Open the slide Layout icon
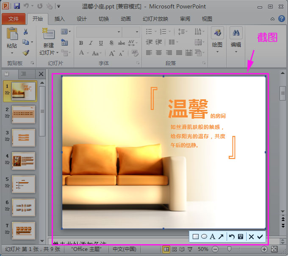 click(64, 32)
